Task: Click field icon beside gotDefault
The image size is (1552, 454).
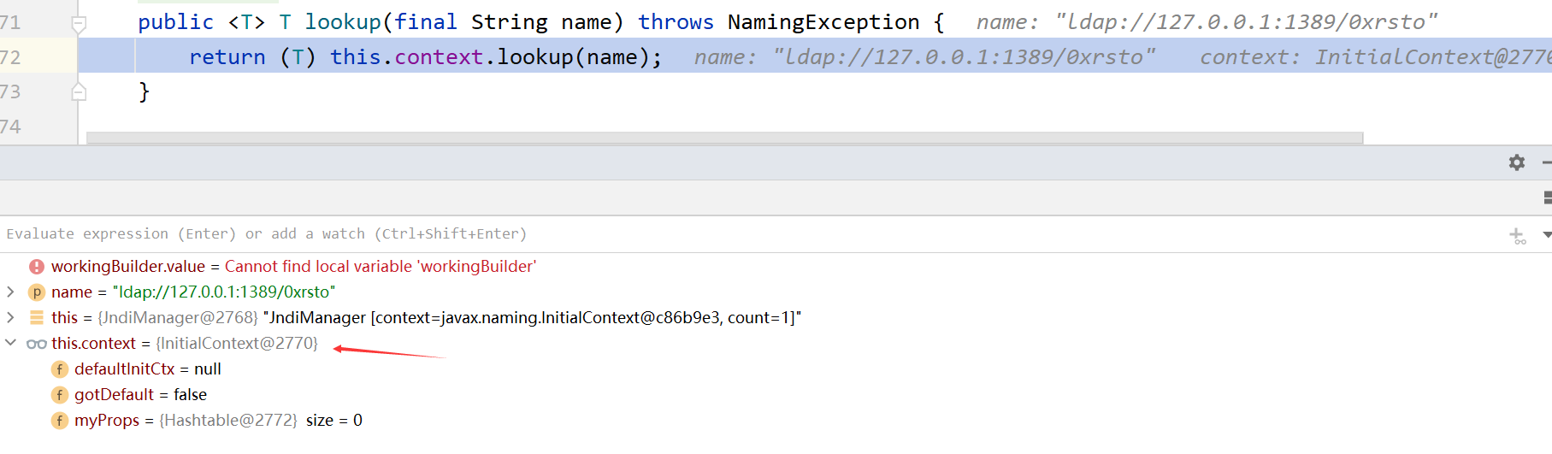Action: 60,395
